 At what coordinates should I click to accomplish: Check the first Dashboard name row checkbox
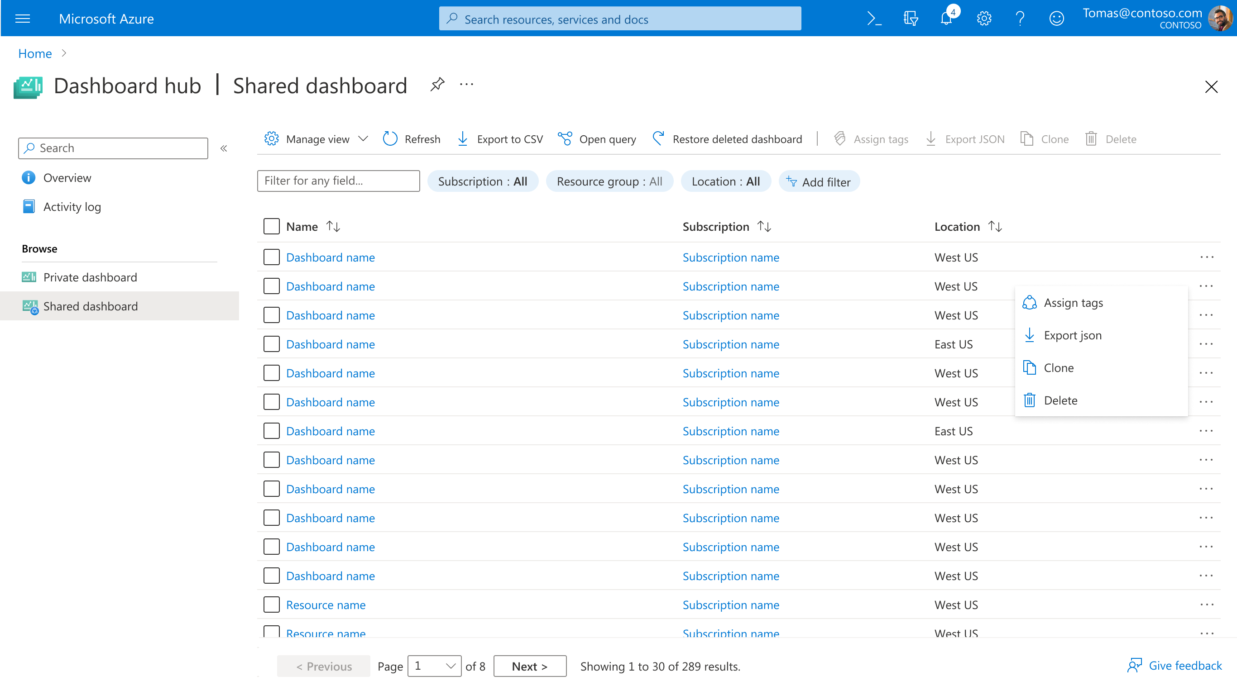point(271,257)
